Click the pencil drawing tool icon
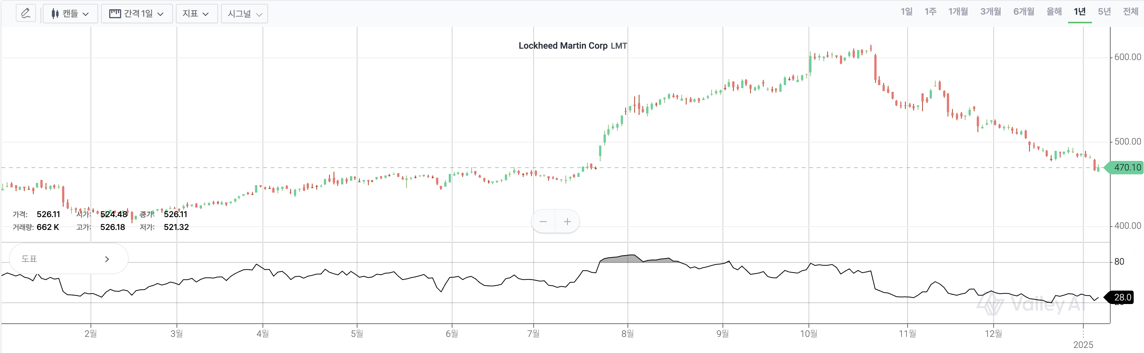1144x353 pixels. pos(25,13)
